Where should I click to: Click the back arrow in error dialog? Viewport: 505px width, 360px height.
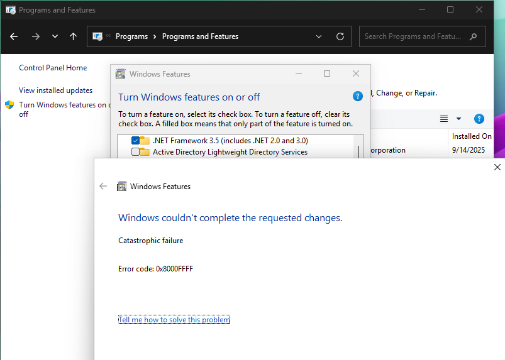(103, 186)
